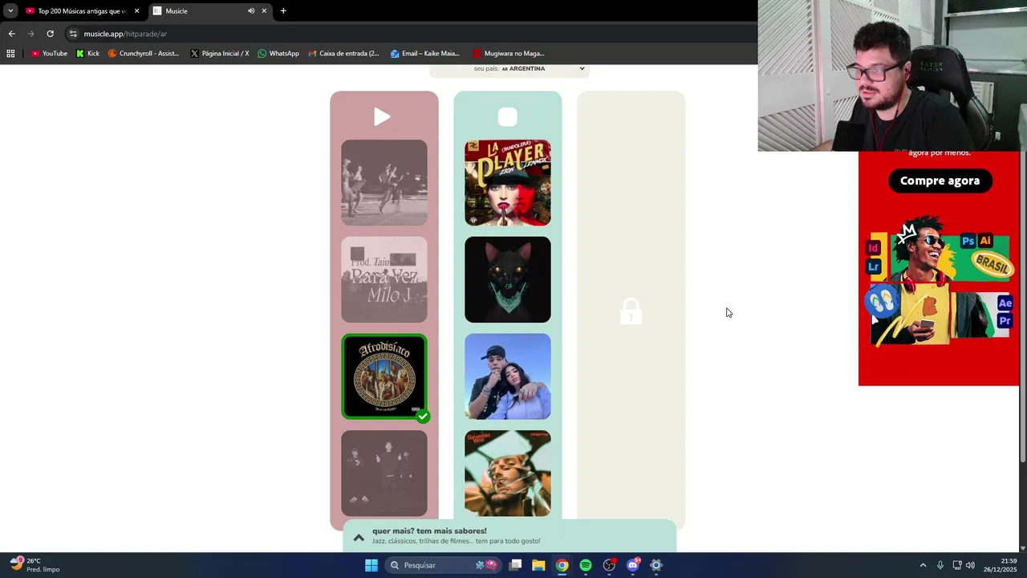Switch to Chrome on the taskbar

coord(562,565)
